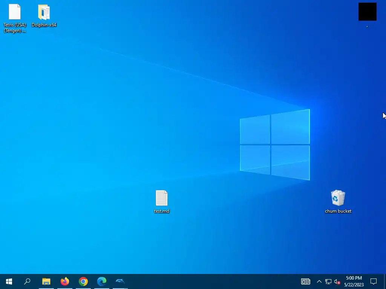The image size is (386, 289).
Task: Click the chum bucket label text
Action: [338, 211]
